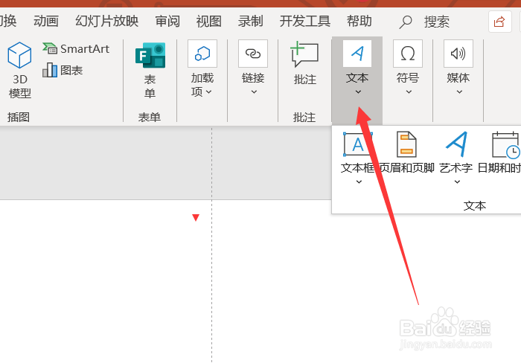Screen dimensions: 521x363
Task: Insert date and time (日期和时间)
Action: (499, 152)
